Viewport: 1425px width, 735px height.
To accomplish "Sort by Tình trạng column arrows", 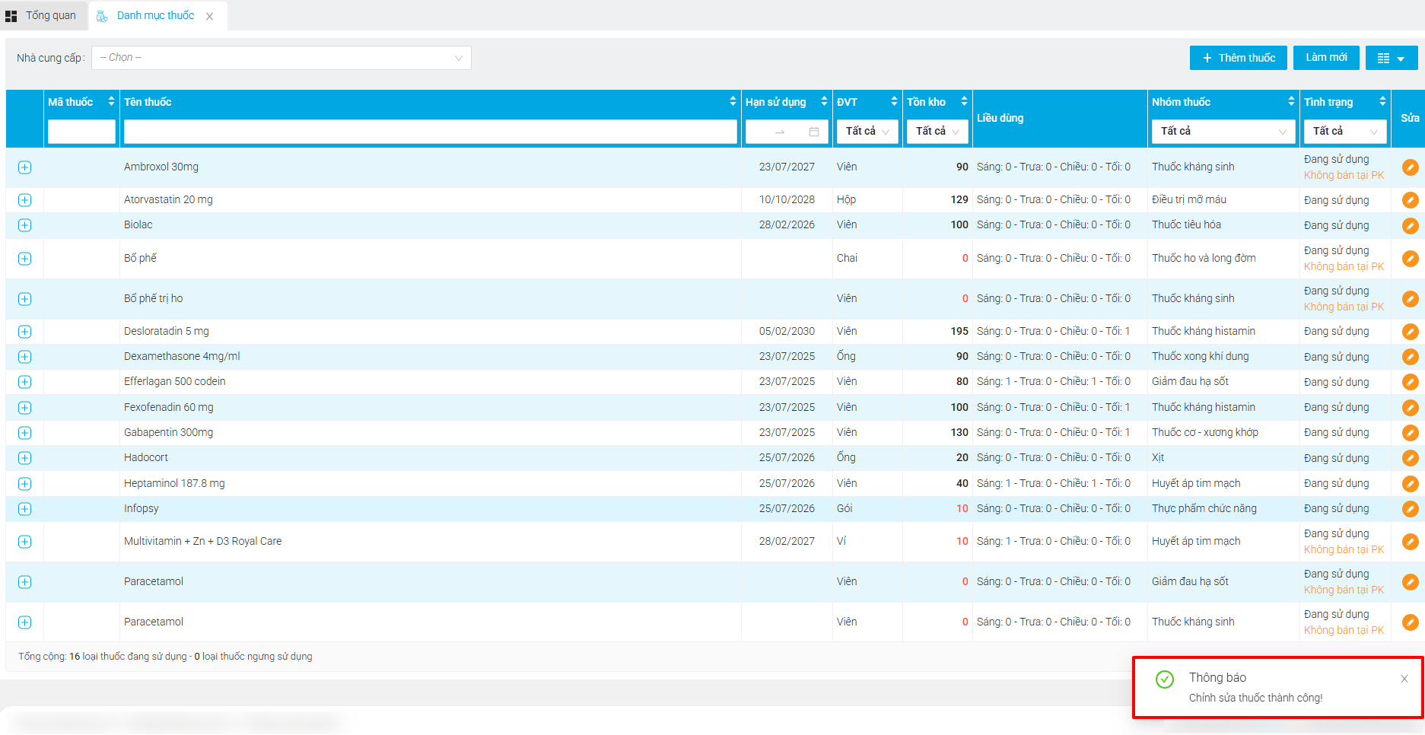I will point(1382,101).
